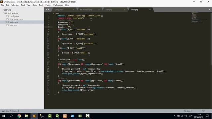Open the Windows Start menu

[4, 116]
